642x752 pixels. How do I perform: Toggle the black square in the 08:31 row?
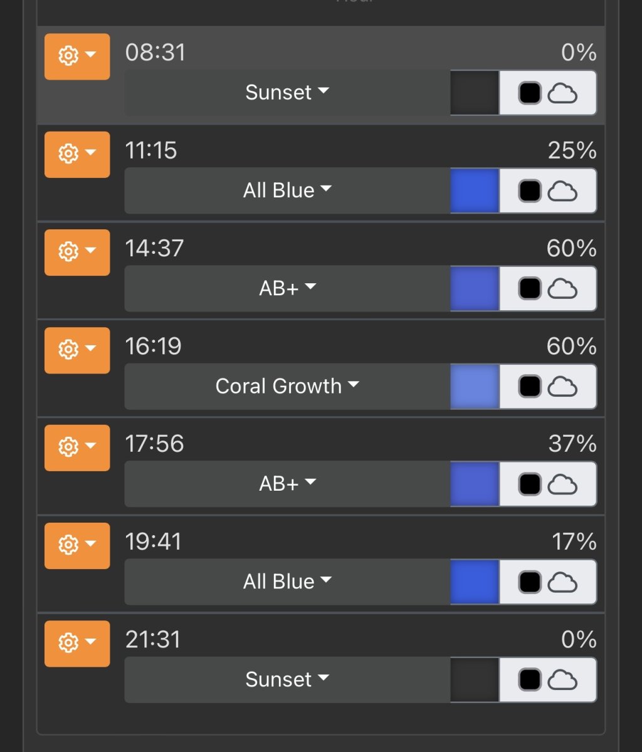tap(530, 93)
